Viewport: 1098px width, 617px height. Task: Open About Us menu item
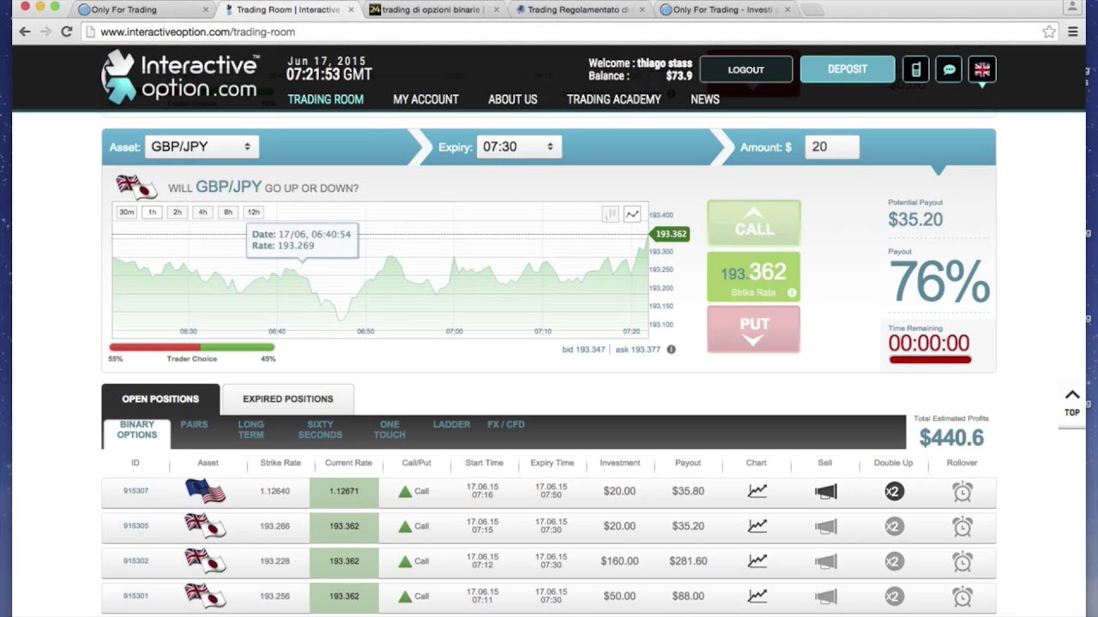click(x=513, y=99)
